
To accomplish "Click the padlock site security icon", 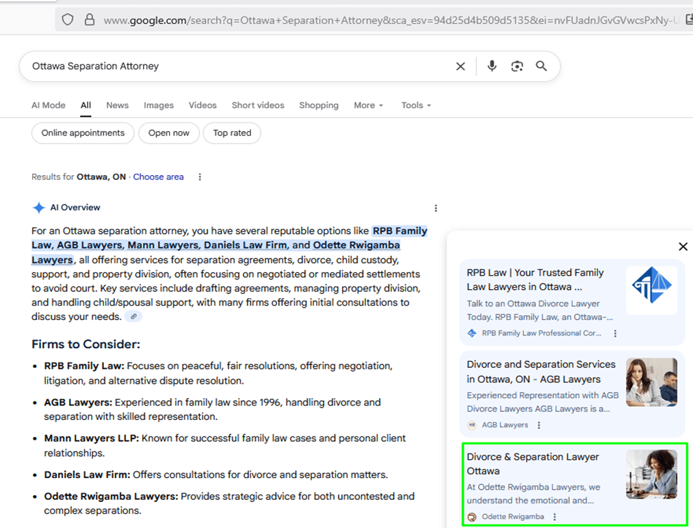I will coord(89,20).
